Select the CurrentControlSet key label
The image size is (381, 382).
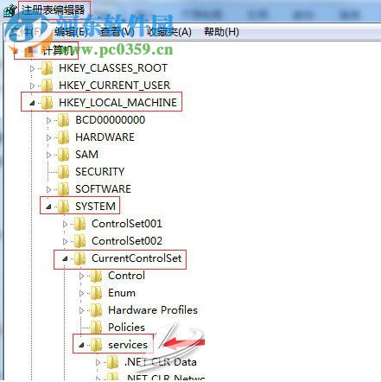pyautogui.click(x=137, y=258)
